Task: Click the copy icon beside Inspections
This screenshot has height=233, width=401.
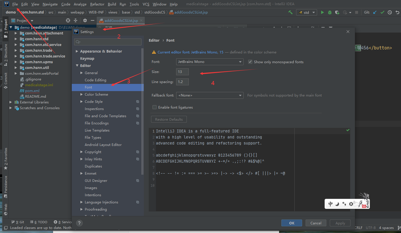Action: pyautogui.click(x=138, y=109)
